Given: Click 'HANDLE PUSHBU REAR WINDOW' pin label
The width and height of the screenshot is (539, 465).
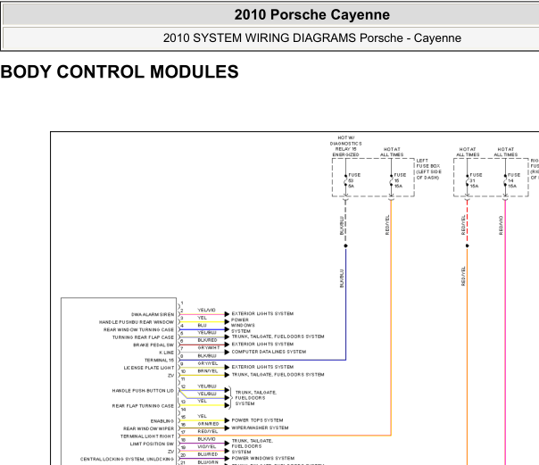Looking at the screenshot, I should click(137, 322).
